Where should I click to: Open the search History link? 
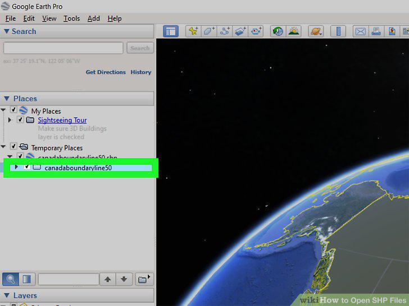click(x=141, y=72)
